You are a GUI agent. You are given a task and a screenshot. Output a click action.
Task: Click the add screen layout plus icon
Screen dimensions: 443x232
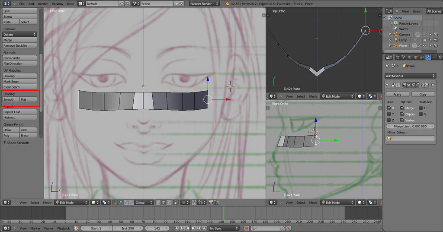click(122, 3)
